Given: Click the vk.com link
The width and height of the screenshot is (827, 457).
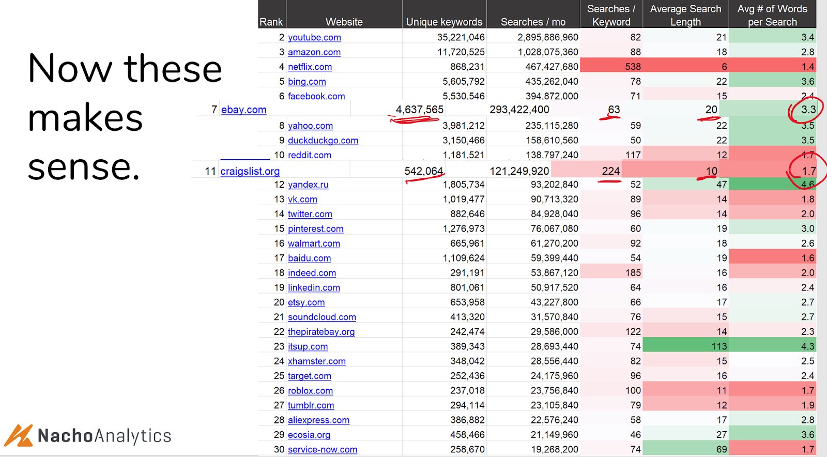Looking at the screenshot, I should point(302,200).
